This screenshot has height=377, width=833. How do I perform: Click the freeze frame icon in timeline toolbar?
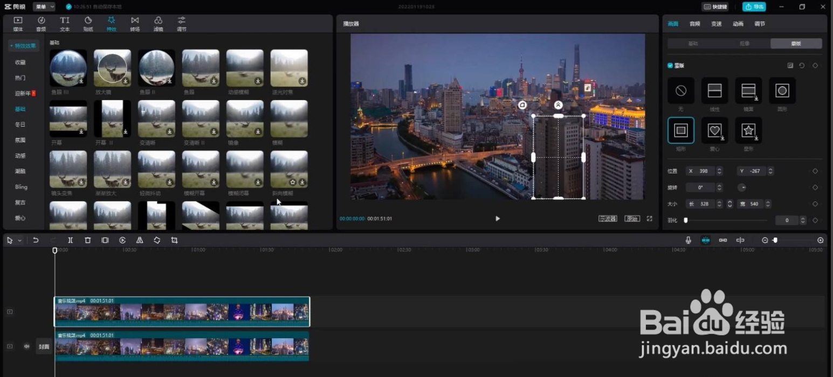coord(105,240)
